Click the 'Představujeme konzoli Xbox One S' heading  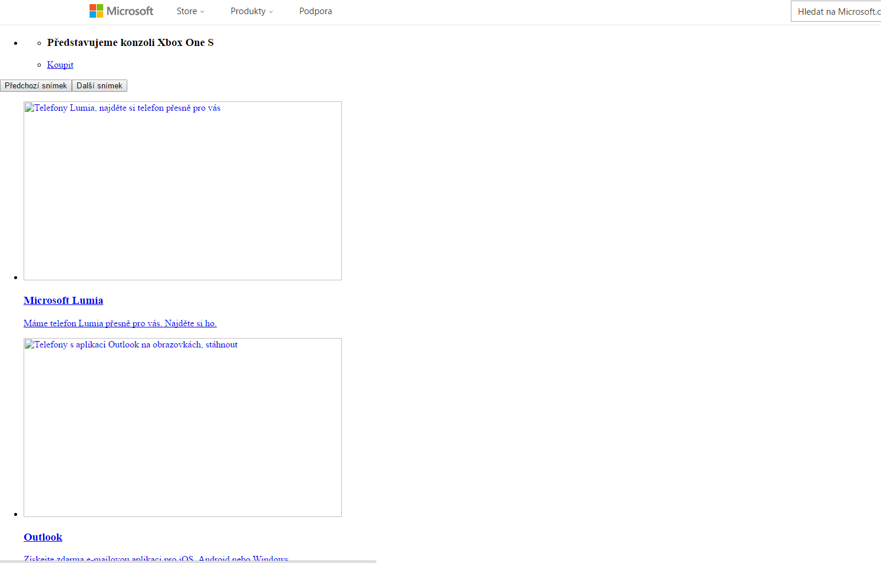click(x=130, y=42)
